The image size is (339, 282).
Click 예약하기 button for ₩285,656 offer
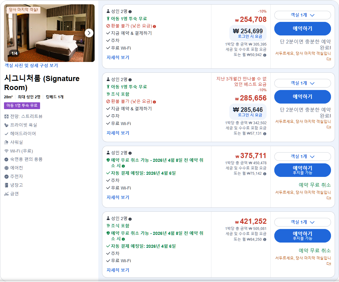pos(302,97)
